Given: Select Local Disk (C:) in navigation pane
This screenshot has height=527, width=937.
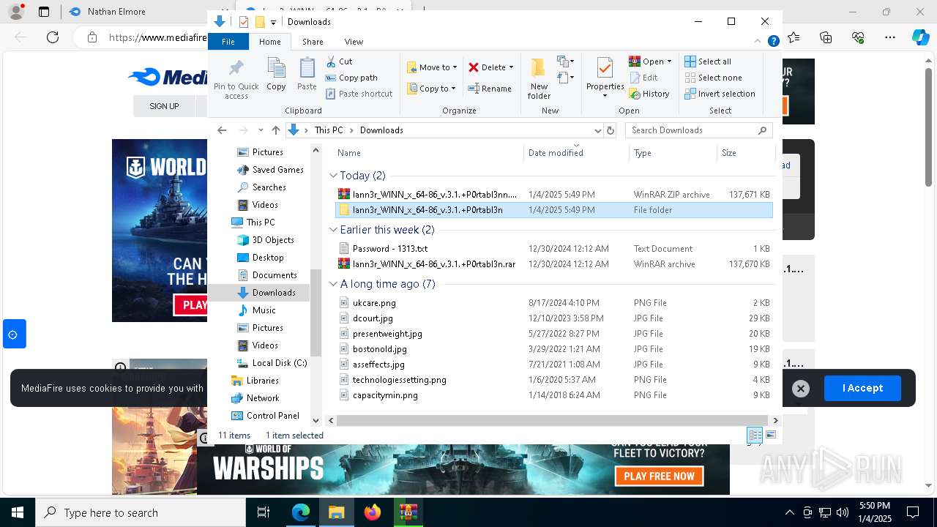Looking at the screenshot, I should click(279, 363).
